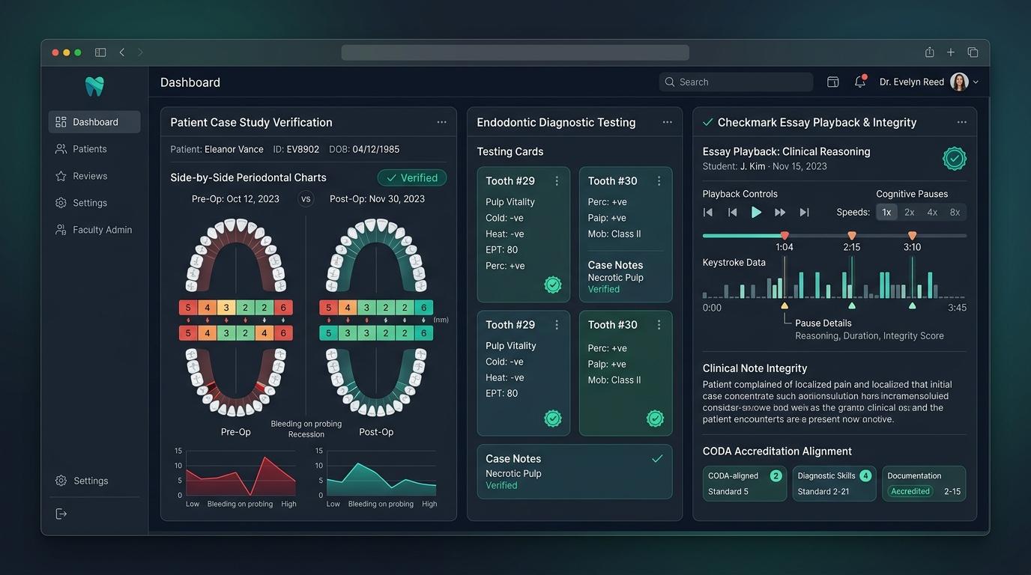1031x575 pixels.
Task: Click the integrity seal beside Essay Playback heading
Action: [x=954, y=159]
